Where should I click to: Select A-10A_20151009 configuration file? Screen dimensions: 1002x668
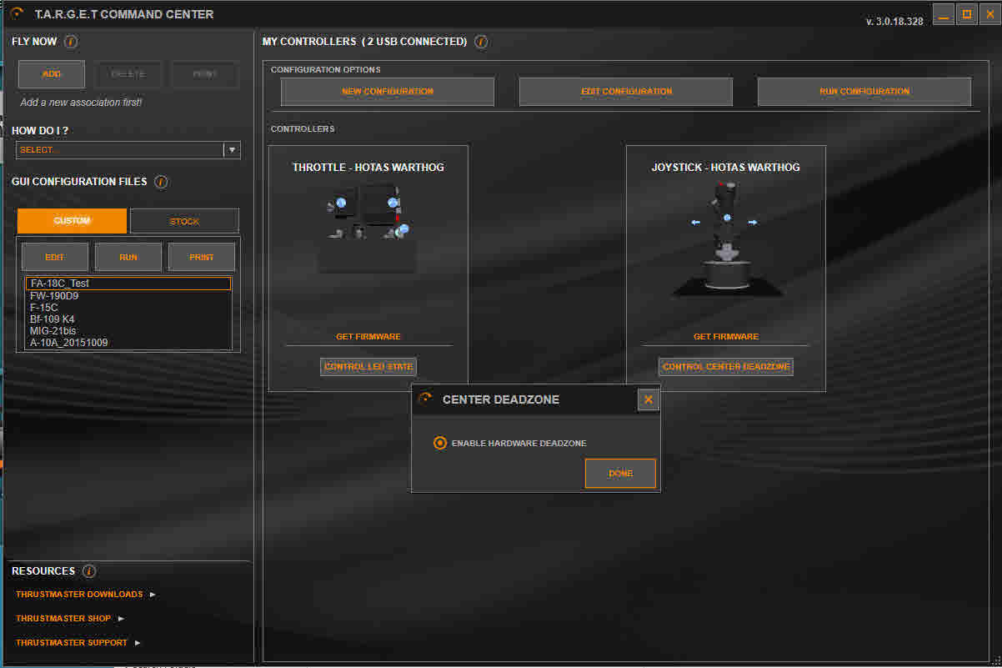pyautogui.click(x=128, y=343)
